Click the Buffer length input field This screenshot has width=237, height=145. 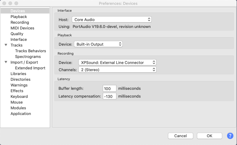click(x=109, y=89)
